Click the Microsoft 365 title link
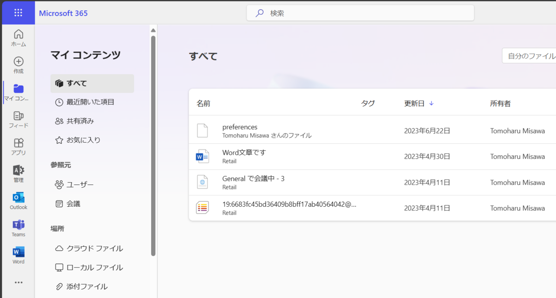This screenshot has width=556, height=298. (x=63, y=13)
